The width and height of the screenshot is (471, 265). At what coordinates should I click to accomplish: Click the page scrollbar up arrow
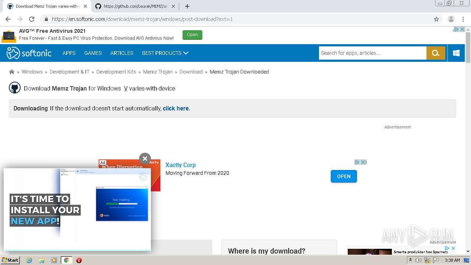coord(468,29)
